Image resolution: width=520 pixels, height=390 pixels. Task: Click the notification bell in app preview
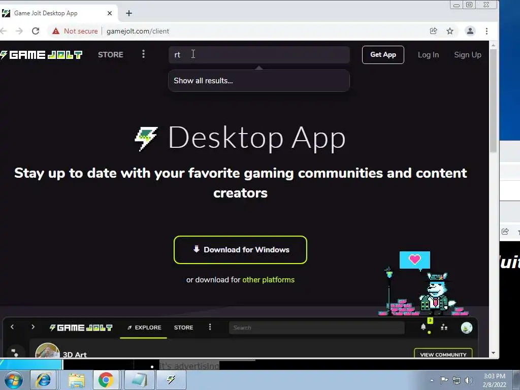click(x=423, y=328)
